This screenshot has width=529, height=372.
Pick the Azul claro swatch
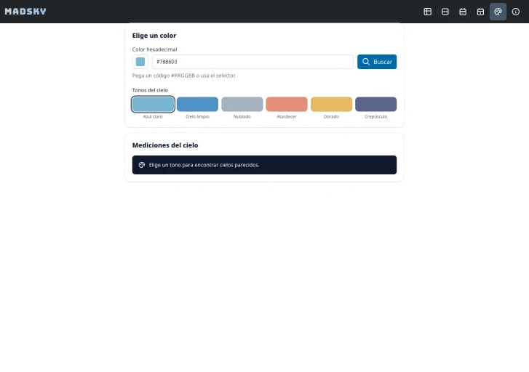[153, 104]
